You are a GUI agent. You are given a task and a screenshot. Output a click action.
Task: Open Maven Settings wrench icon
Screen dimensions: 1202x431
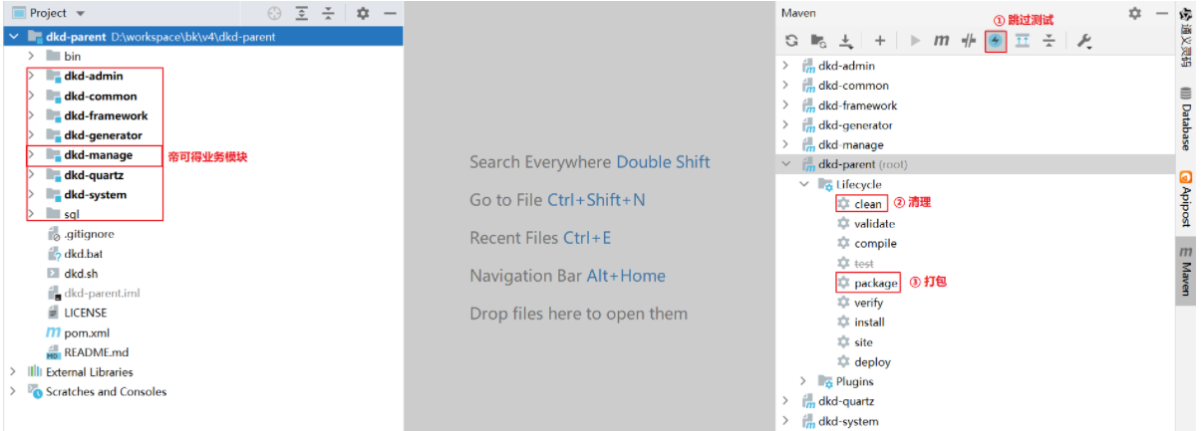coord(1084,41)
